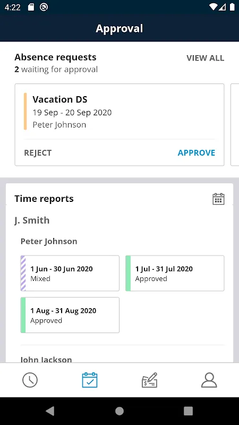239x425 pixels.
Task: Select Peter Johnson under Time reports
Action: pos(49,241)
